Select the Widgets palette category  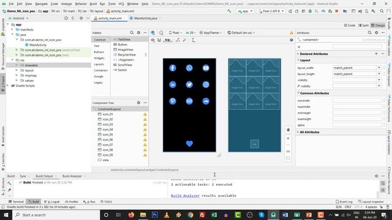[x=99, y=58]
